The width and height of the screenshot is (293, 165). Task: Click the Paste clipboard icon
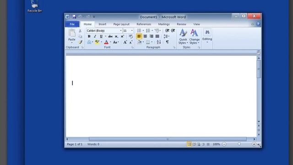(72, 33)
